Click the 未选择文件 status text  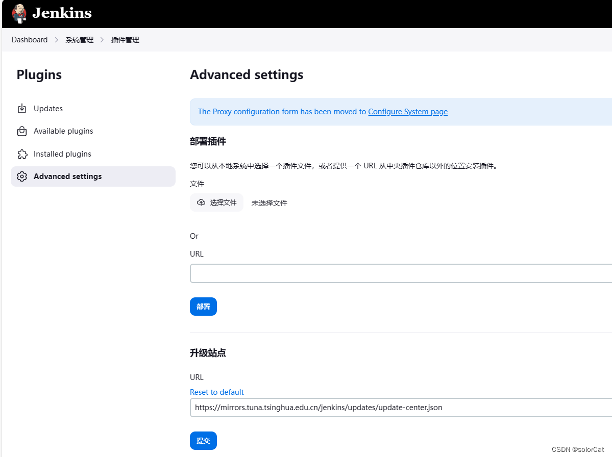pos(270,203)
